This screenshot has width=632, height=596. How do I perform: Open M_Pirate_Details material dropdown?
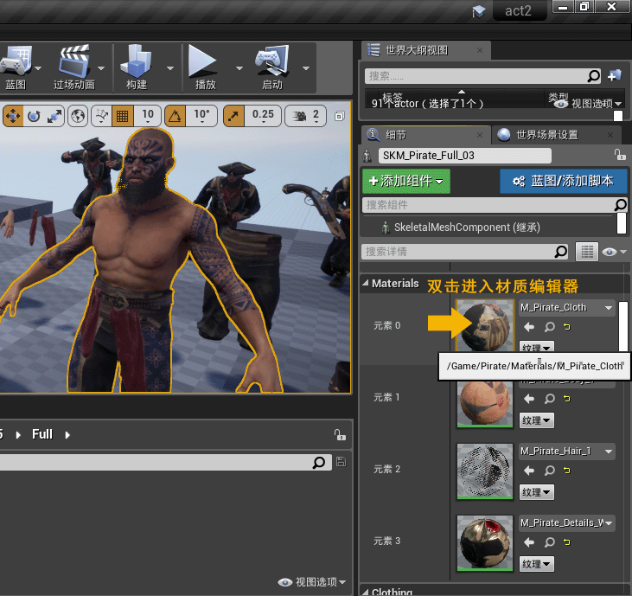566,523
